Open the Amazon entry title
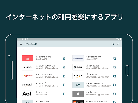 94,75
